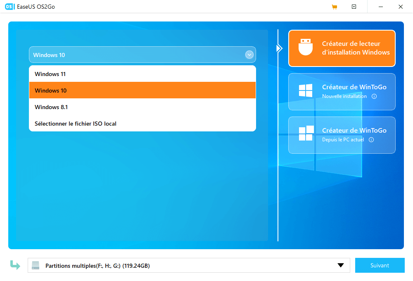Open the shopping cart purchase icon
413x281 pixels.
pyautogui.click(x=335, y=7)
